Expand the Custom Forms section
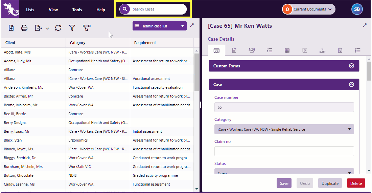The height and width of the screenshot is (193, 372). [351, 66]
